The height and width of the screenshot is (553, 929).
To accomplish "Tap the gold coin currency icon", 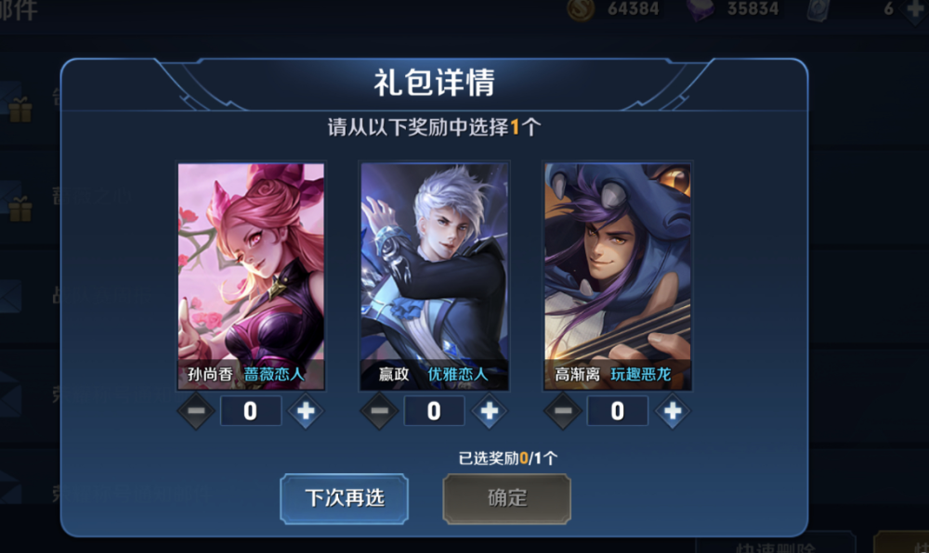I will 581,9.
